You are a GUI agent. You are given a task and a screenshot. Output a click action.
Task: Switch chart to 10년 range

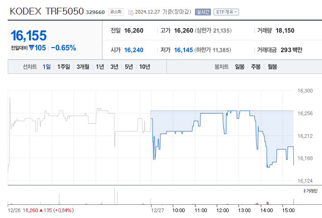point(145,67)
